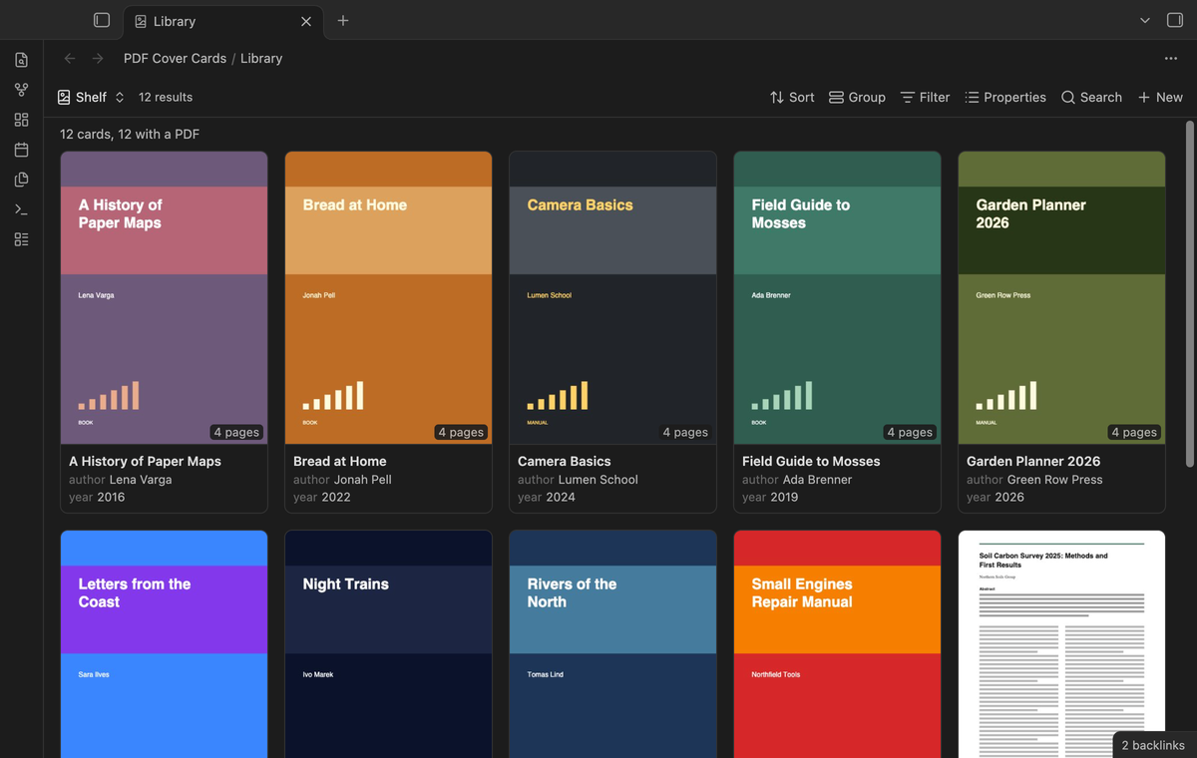Expand the Shelf view switcher dropdown
1197x758 pixels.
91,97
